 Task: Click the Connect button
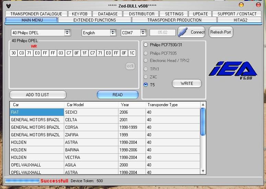[x=192, y=32]
